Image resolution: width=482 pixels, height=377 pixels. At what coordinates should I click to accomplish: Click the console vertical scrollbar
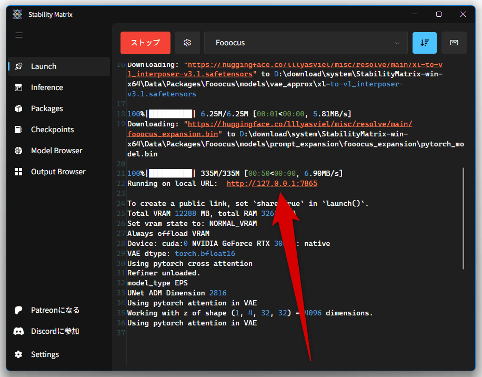click(463, 219)
